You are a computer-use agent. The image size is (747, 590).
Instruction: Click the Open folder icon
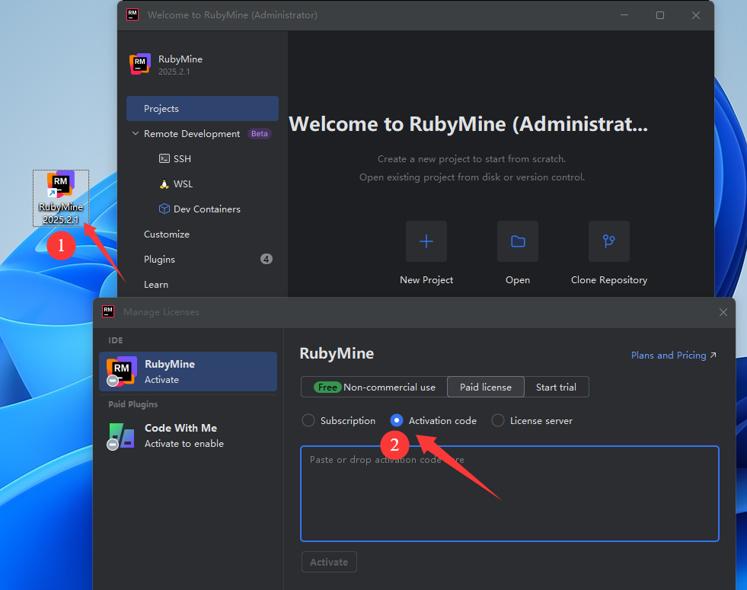click(x=517, y=241)
